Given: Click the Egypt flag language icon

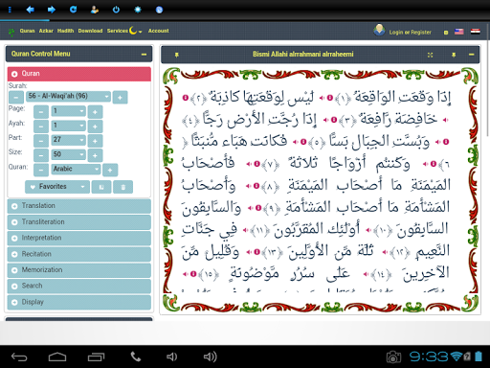Looking at the screenshot, I should click(x=476, y=32).
